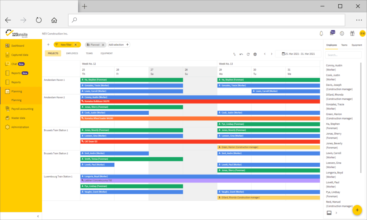Go to previous week range
367x220 pixels.
point(265,54)
